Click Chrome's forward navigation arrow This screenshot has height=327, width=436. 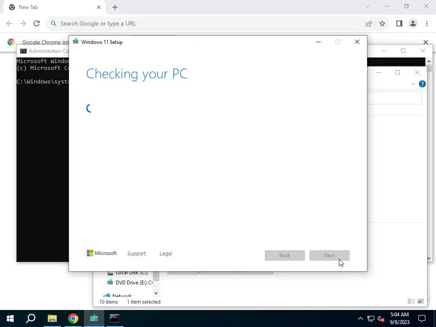coord(23,24)
